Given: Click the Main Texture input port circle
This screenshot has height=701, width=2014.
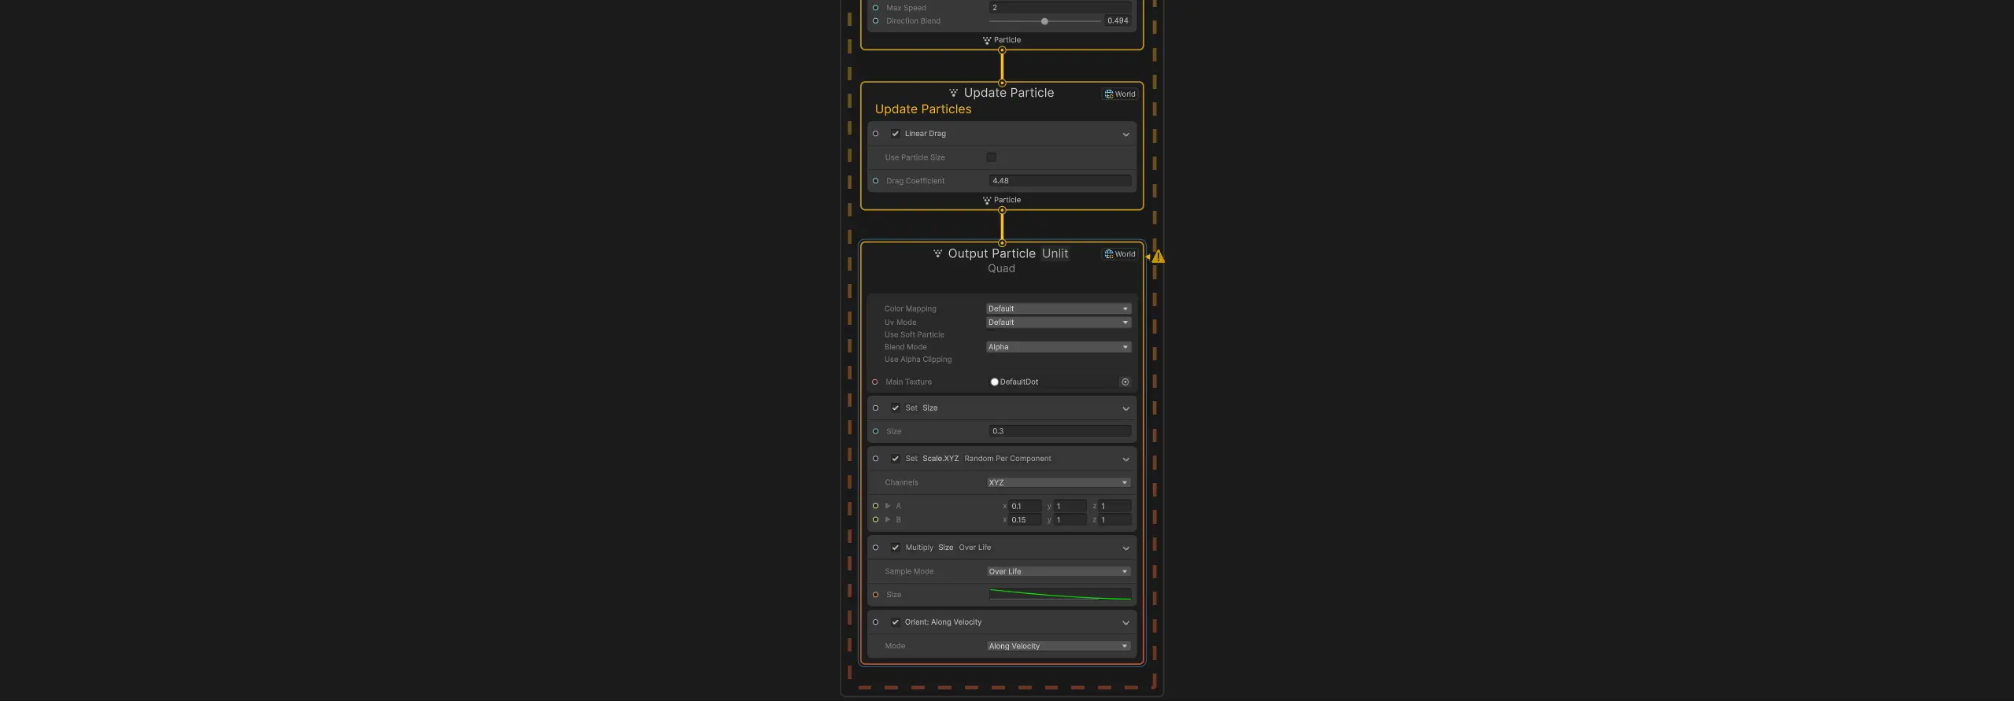Looking at the screenshot, I should pos(875,382).
